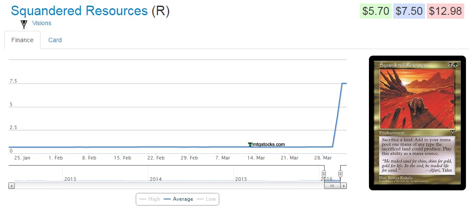This screenshot has height=209, width=469.
Task: Click the right navigator range handle
Action: [340, 174]
